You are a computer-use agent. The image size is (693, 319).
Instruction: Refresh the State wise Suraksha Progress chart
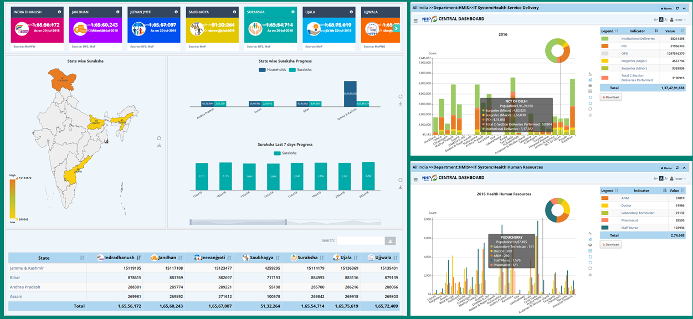pos(400,96)
